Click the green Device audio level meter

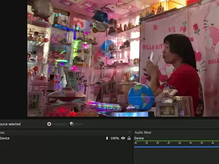point(177,141)
